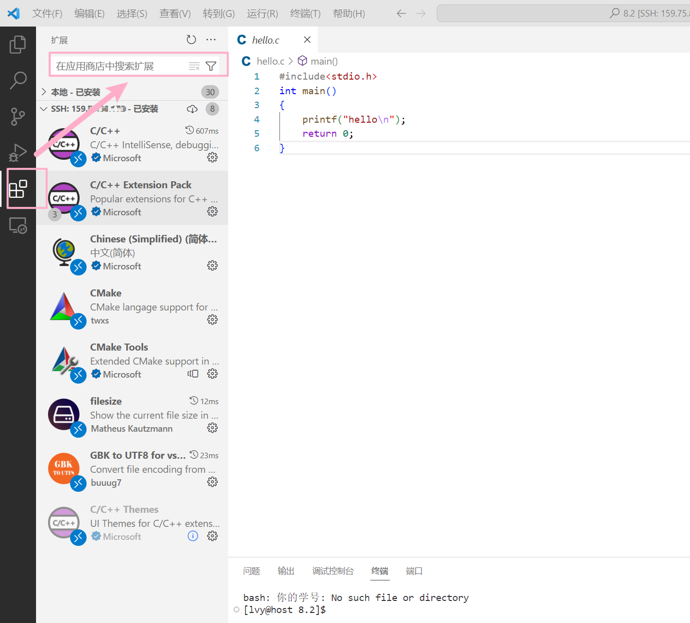This screenshot has height=623, width=690.
Task: Close the hello.c editor tab
Action: tap(307, 40)
